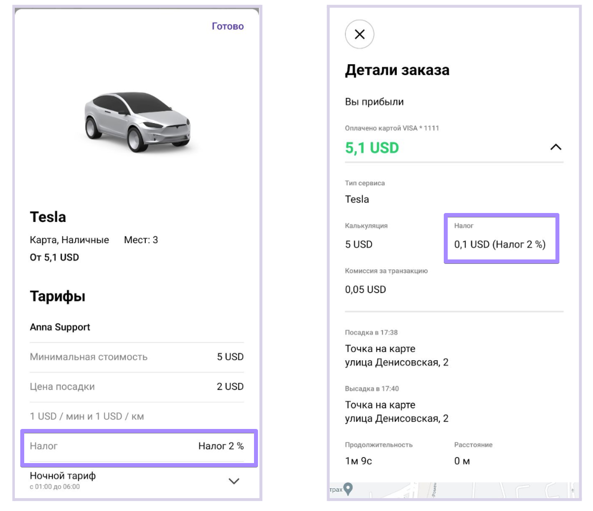The height and width of the screenshot is (511, 593).
Task: Tap the Детали заказа heading
Action: [397, 70]
